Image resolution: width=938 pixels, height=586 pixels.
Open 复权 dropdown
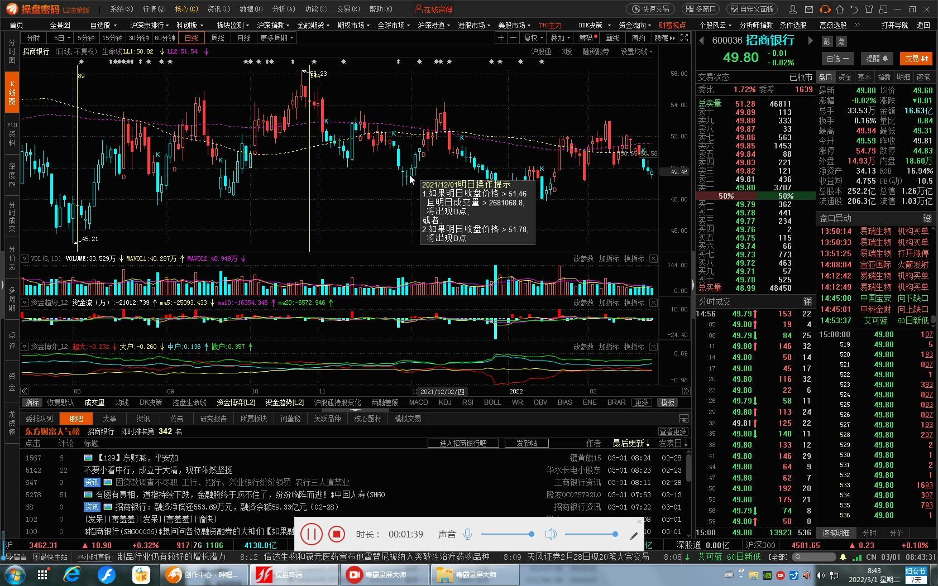(534, 38)
